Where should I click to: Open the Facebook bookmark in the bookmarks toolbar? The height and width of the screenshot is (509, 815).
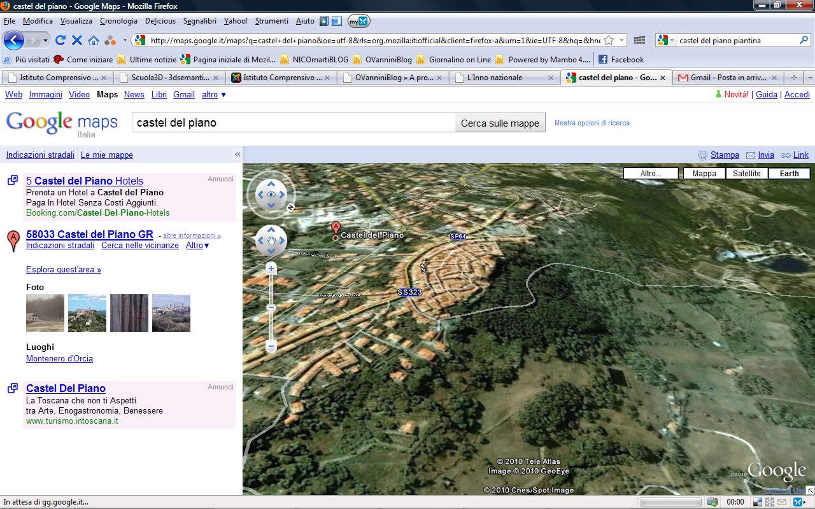(x=621, y=59)
